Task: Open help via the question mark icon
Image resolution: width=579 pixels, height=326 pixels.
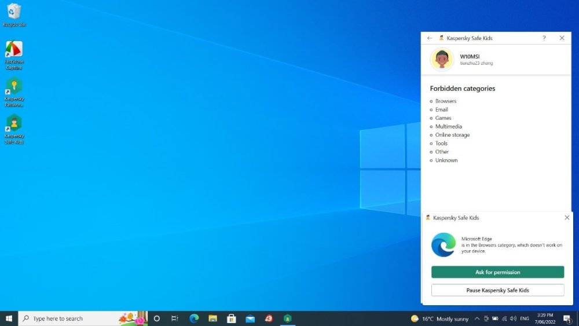Action: click(544, 38)
